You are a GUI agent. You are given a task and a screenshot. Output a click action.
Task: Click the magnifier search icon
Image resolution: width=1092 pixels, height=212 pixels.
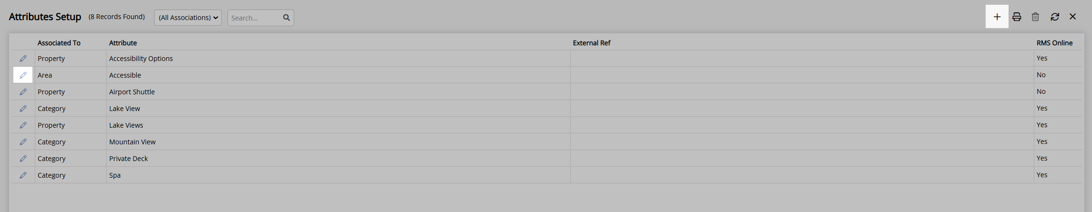[287, 18]
